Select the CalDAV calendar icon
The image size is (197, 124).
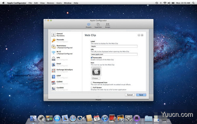coord(54,82)
